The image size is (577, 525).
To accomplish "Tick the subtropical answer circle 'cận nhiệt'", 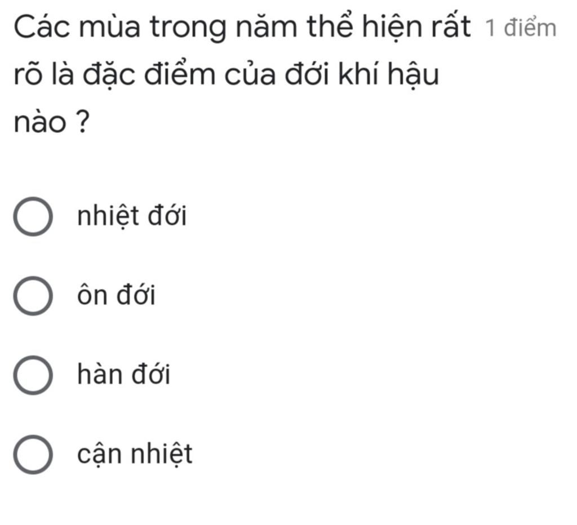I will point(33,455).
